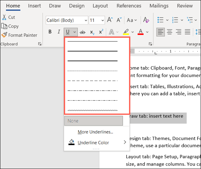
Task: Clear all formatting with the eraser A icon
Action: click(x=146, y=20)
